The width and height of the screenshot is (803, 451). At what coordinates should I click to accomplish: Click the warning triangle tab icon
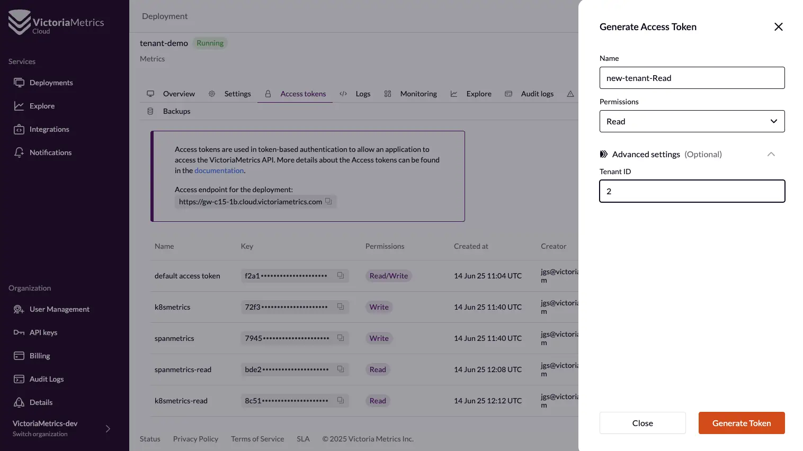tap(570, 94)
